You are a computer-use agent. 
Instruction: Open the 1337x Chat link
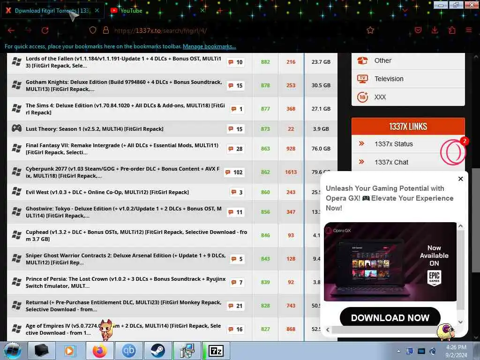coord(391,162)
